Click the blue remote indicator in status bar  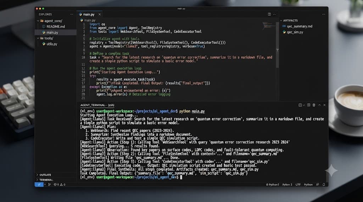tap(39, 184)
